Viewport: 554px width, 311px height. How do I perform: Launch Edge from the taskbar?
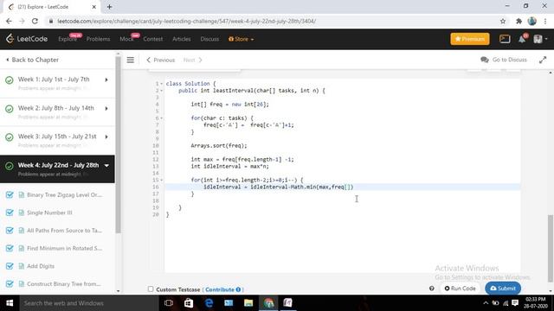coord(209,303)
